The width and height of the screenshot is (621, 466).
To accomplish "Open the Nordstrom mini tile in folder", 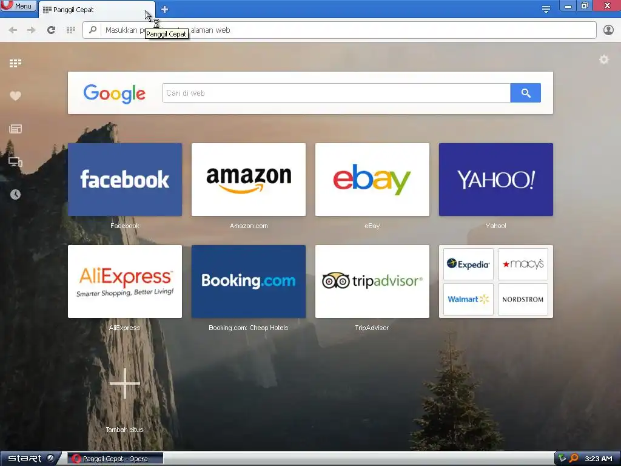I will (x=523, y=299).
